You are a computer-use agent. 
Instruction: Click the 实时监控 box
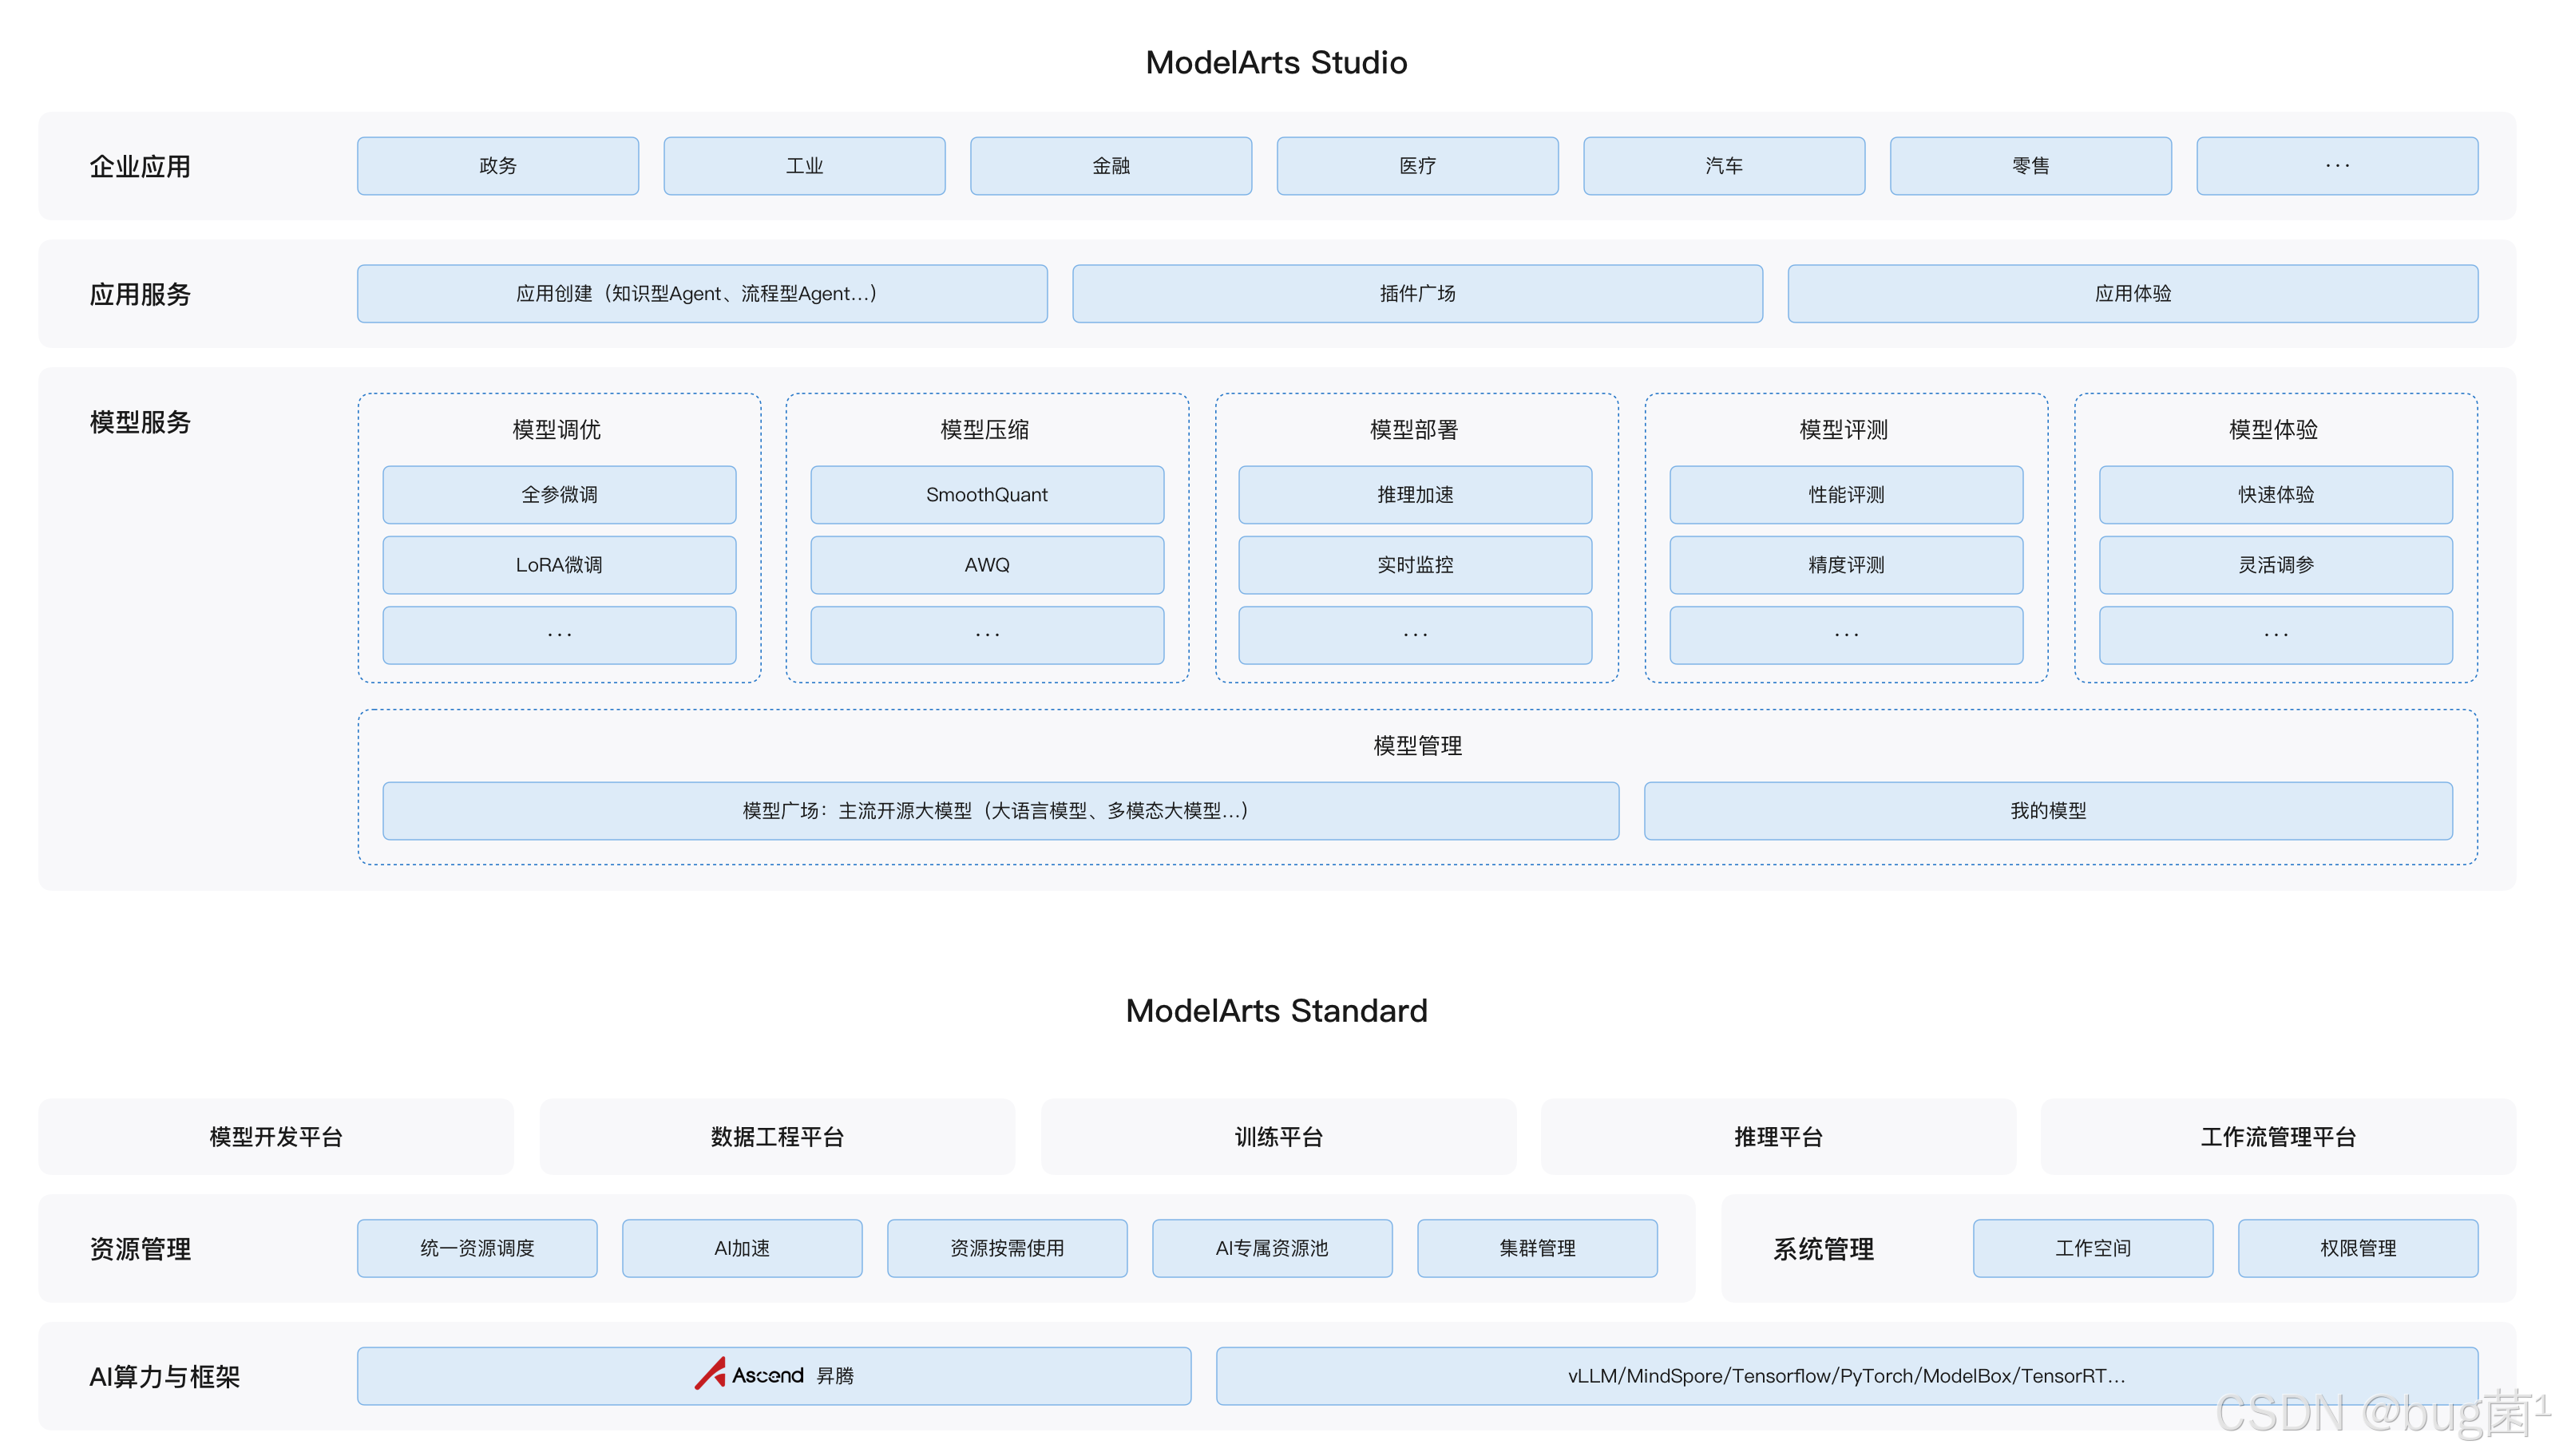1415,564
